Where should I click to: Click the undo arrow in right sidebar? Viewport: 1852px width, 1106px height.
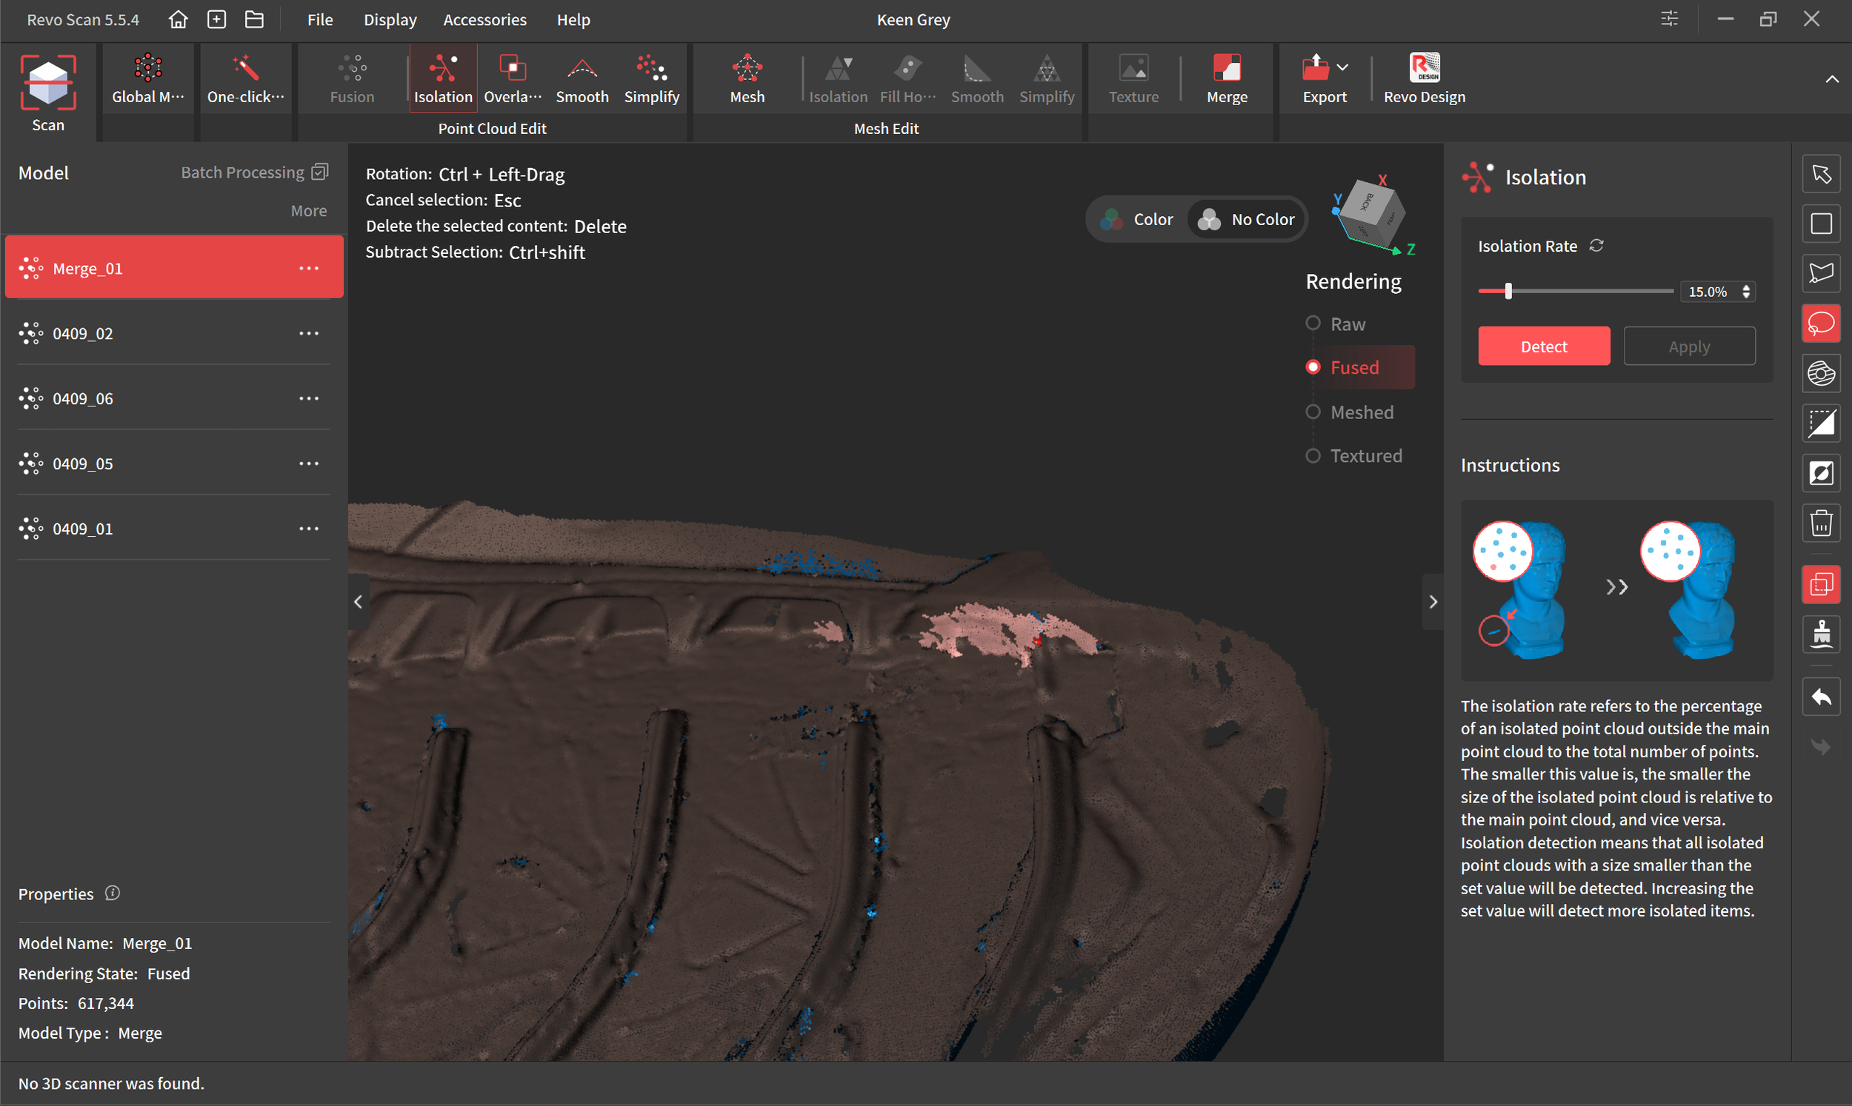coord(1821,697)
